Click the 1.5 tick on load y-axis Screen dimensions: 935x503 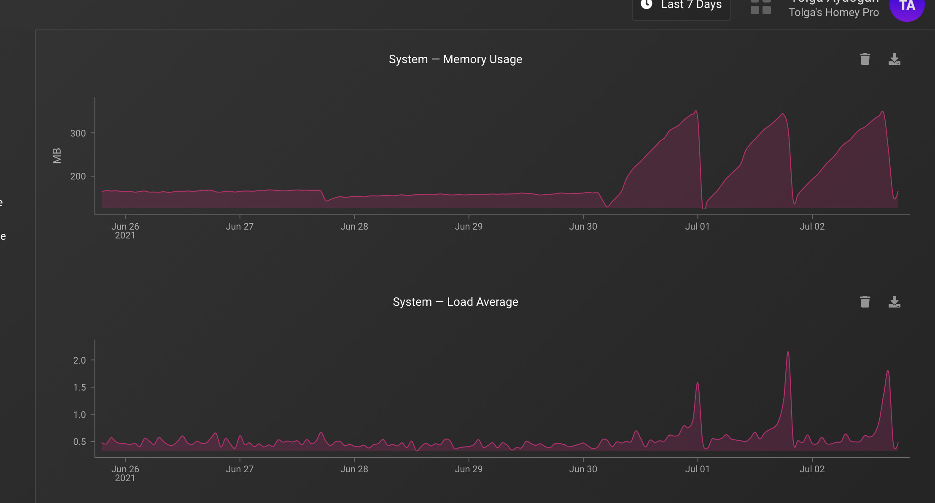tap(79, 388)
